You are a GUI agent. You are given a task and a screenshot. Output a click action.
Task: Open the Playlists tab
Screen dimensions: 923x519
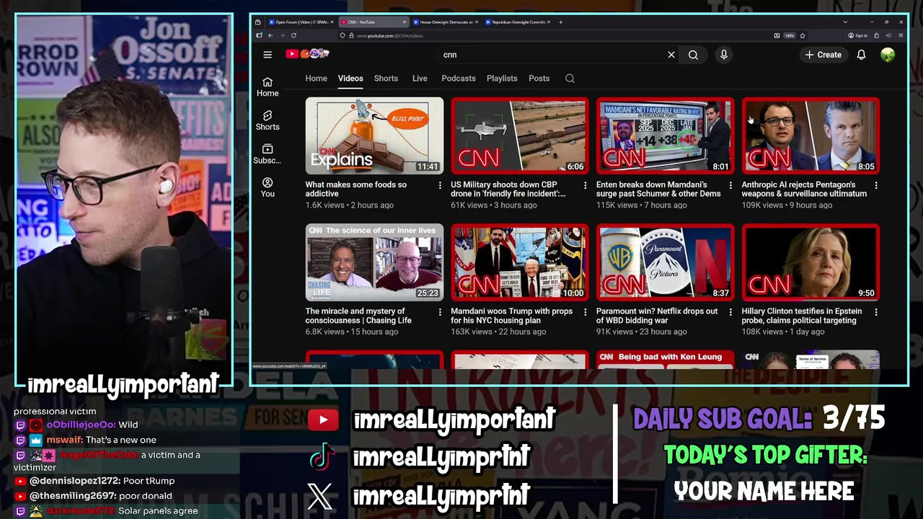(502, 79)
